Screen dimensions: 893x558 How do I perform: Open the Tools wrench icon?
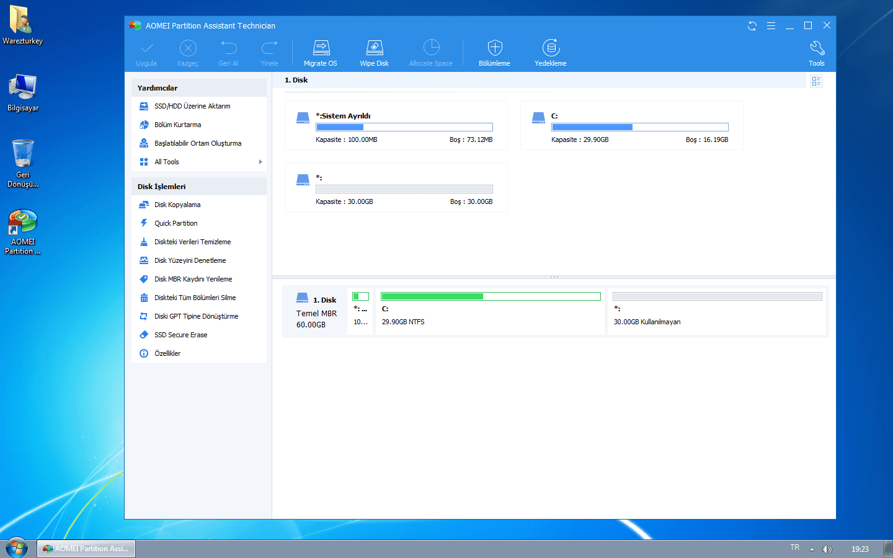817,48
